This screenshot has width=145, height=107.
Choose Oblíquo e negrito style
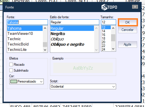coord(72,44)
